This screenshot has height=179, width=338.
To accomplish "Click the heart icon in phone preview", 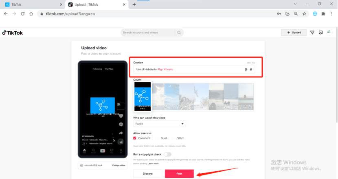I will coord(121,116).
